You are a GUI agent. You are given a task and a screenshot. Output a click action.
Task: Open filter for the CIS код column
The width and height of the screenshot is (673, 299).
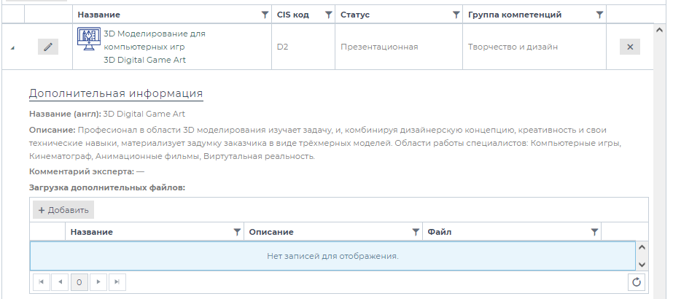point(328,15)
